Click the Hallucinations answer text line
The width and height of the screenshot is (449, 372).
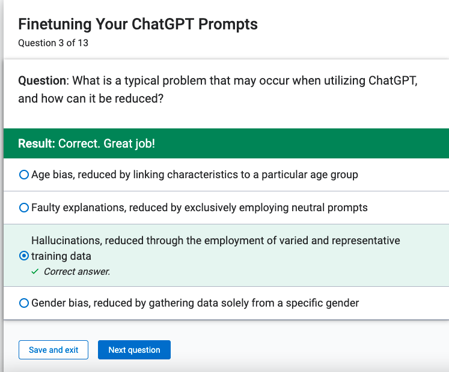[216, 241]
